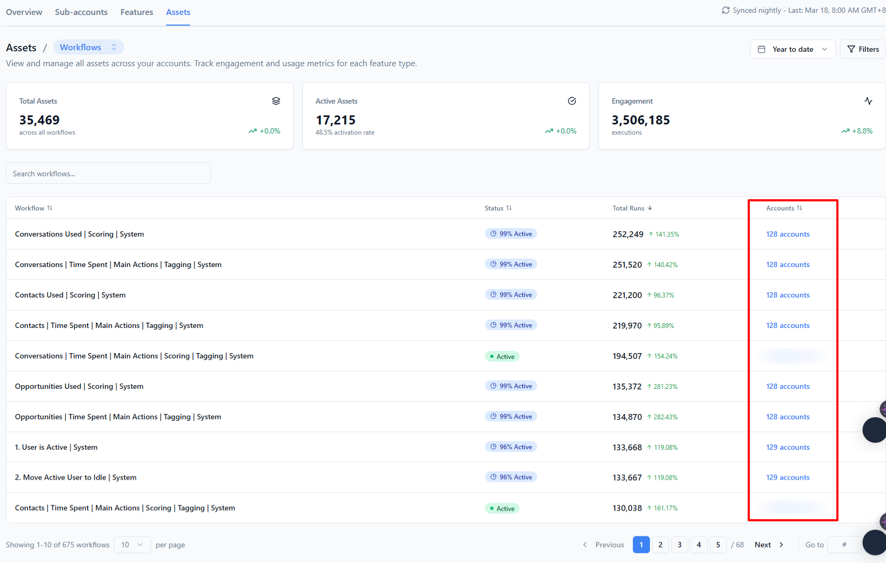886x563 pixels.
Task: Switch to the Features tab
Action: coord(137,12)
